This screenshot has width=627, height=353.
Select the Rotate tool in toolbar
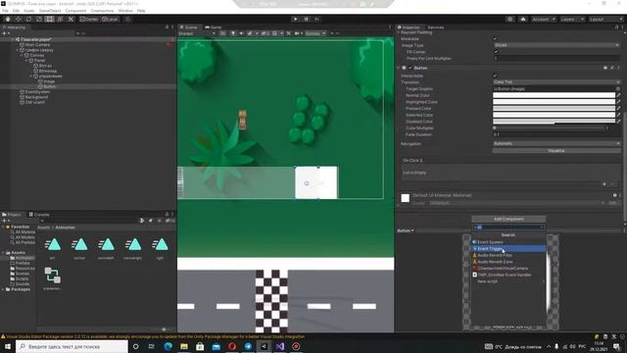click(28, 20)
